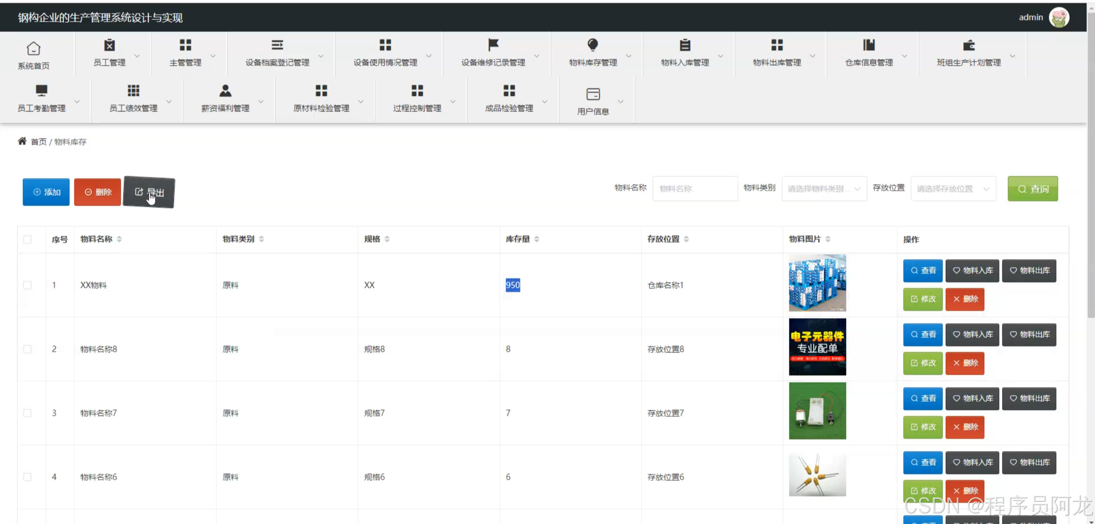Check the checkbox for row 物料名称7

pyautogui.click(x=27, y=413)
